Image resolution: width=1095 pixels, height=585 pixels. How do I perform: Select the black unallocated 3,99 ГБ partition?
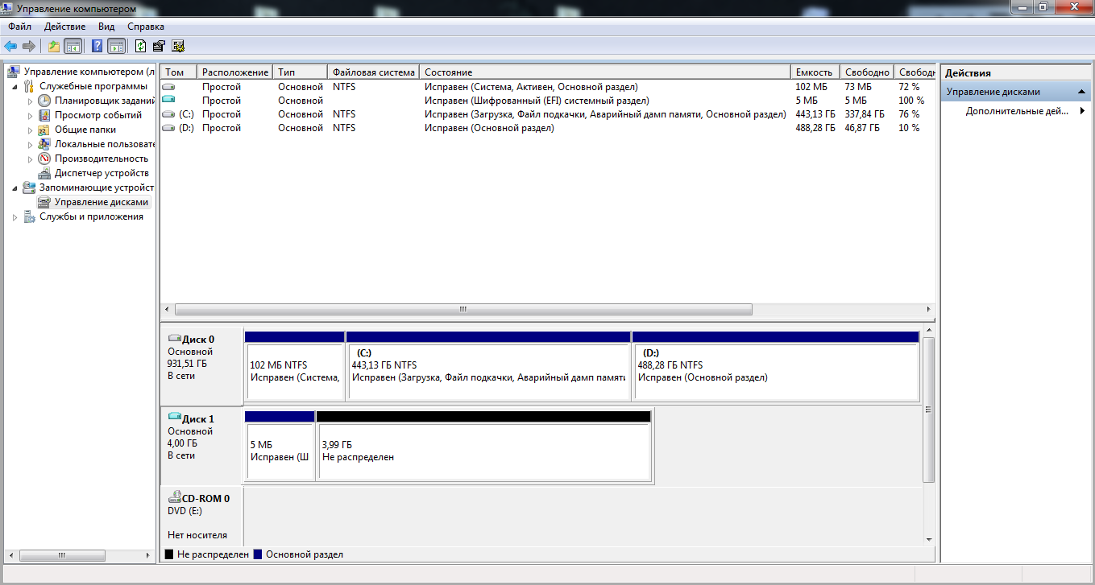483,451
